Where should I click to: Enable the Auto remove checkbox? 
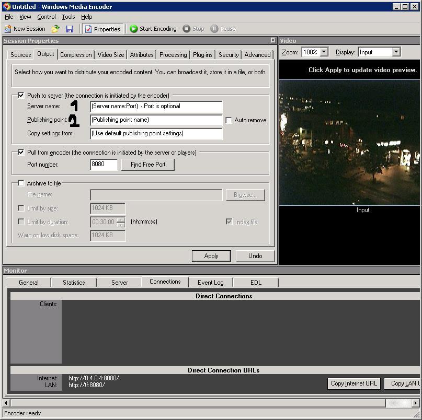point(229,120)
